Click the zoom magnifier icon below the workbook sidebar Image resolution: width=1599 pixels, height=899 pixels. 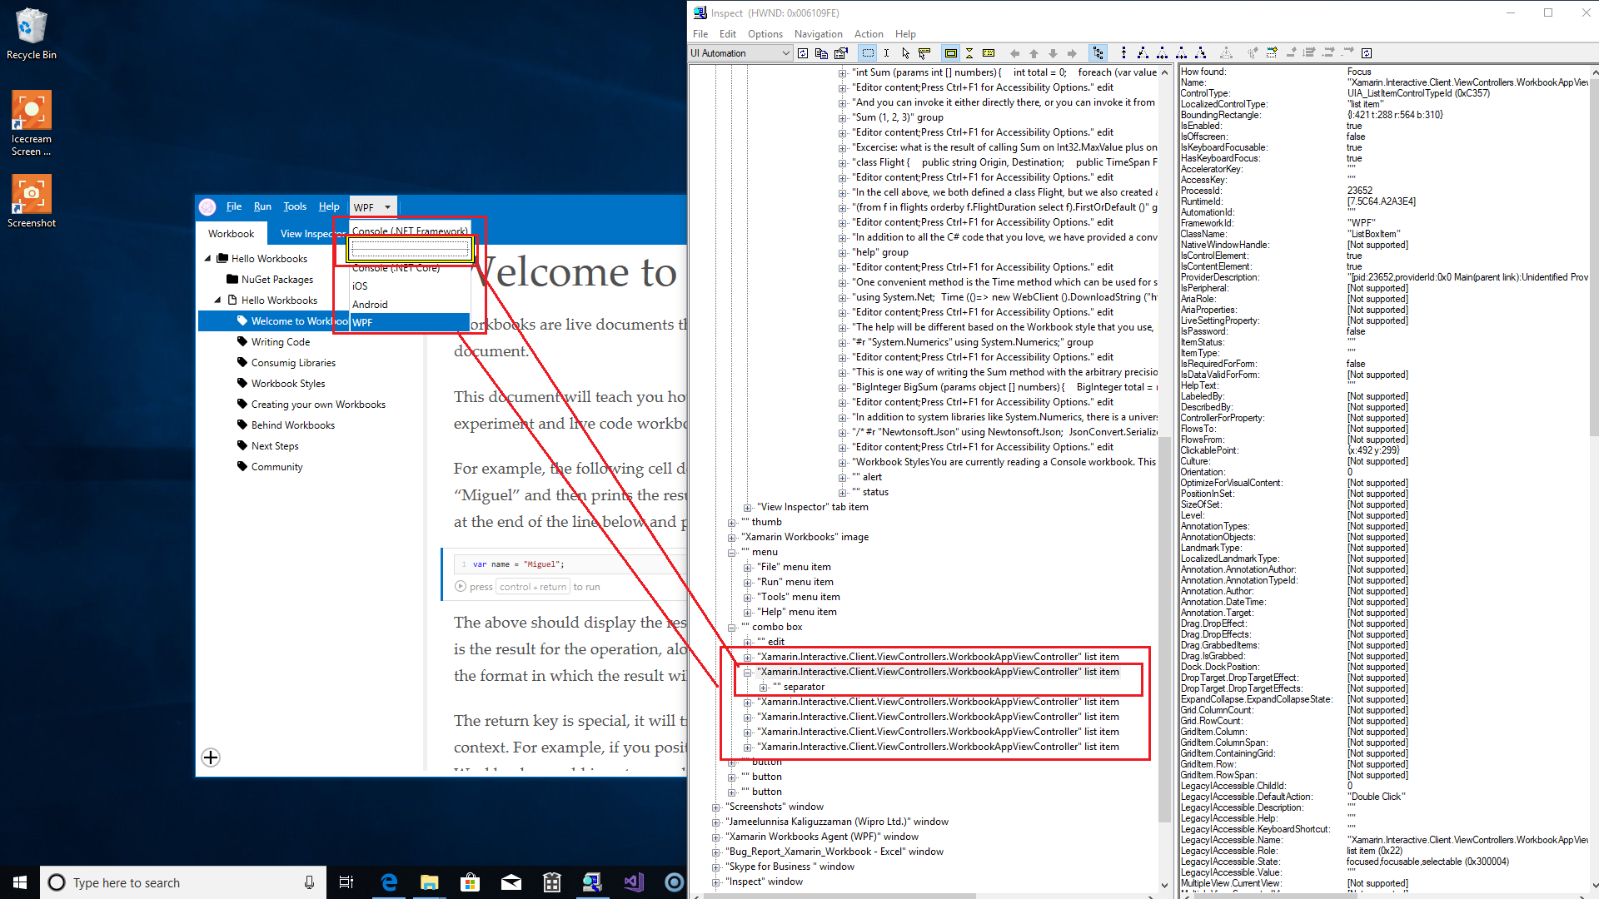click(210, 757)
